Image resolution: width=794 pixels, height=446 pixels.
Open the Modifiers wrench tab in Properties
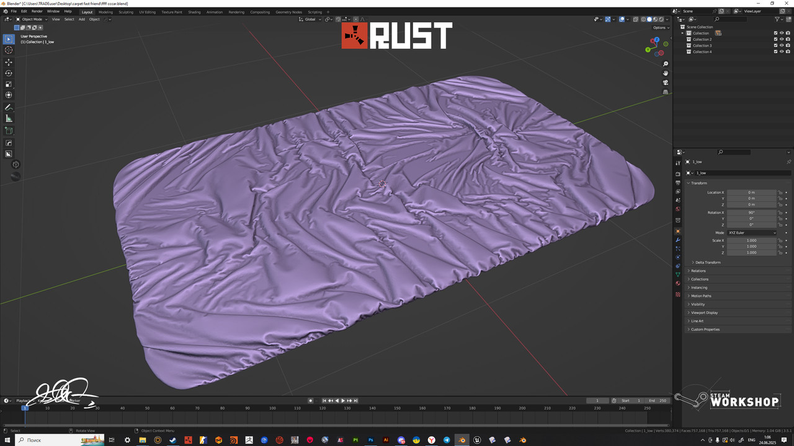[678, 240]
